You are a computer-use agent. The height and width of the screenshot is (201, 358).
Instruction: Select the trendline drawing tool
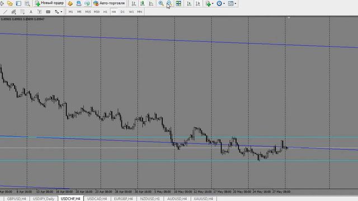(5, 12)
